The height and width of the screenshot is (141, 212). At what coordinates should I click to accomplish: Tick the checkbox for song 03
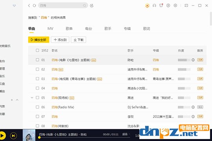[x=37, y=79]
